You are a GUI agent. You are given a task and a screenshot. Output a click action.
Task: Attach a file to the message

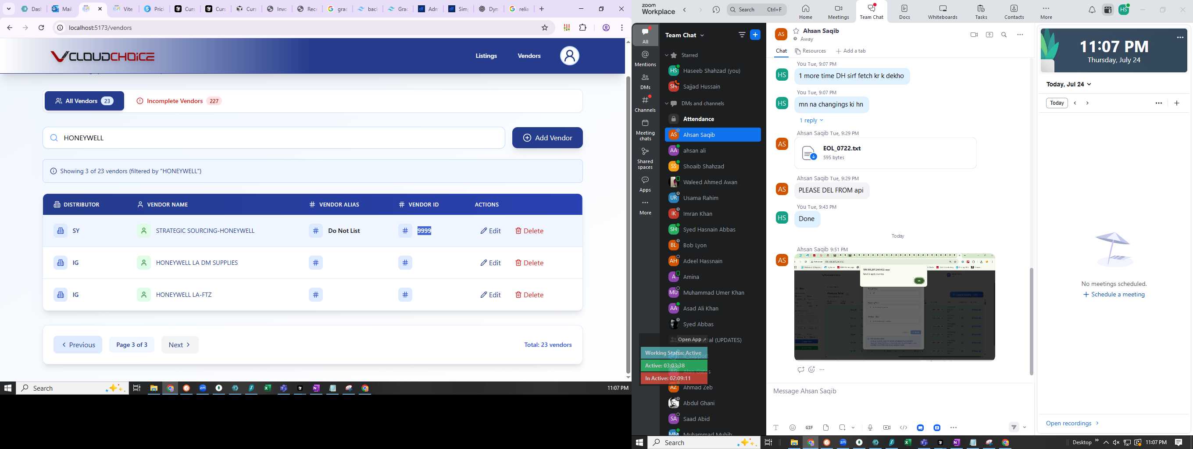pyautogui.click(x=826, y=428)
